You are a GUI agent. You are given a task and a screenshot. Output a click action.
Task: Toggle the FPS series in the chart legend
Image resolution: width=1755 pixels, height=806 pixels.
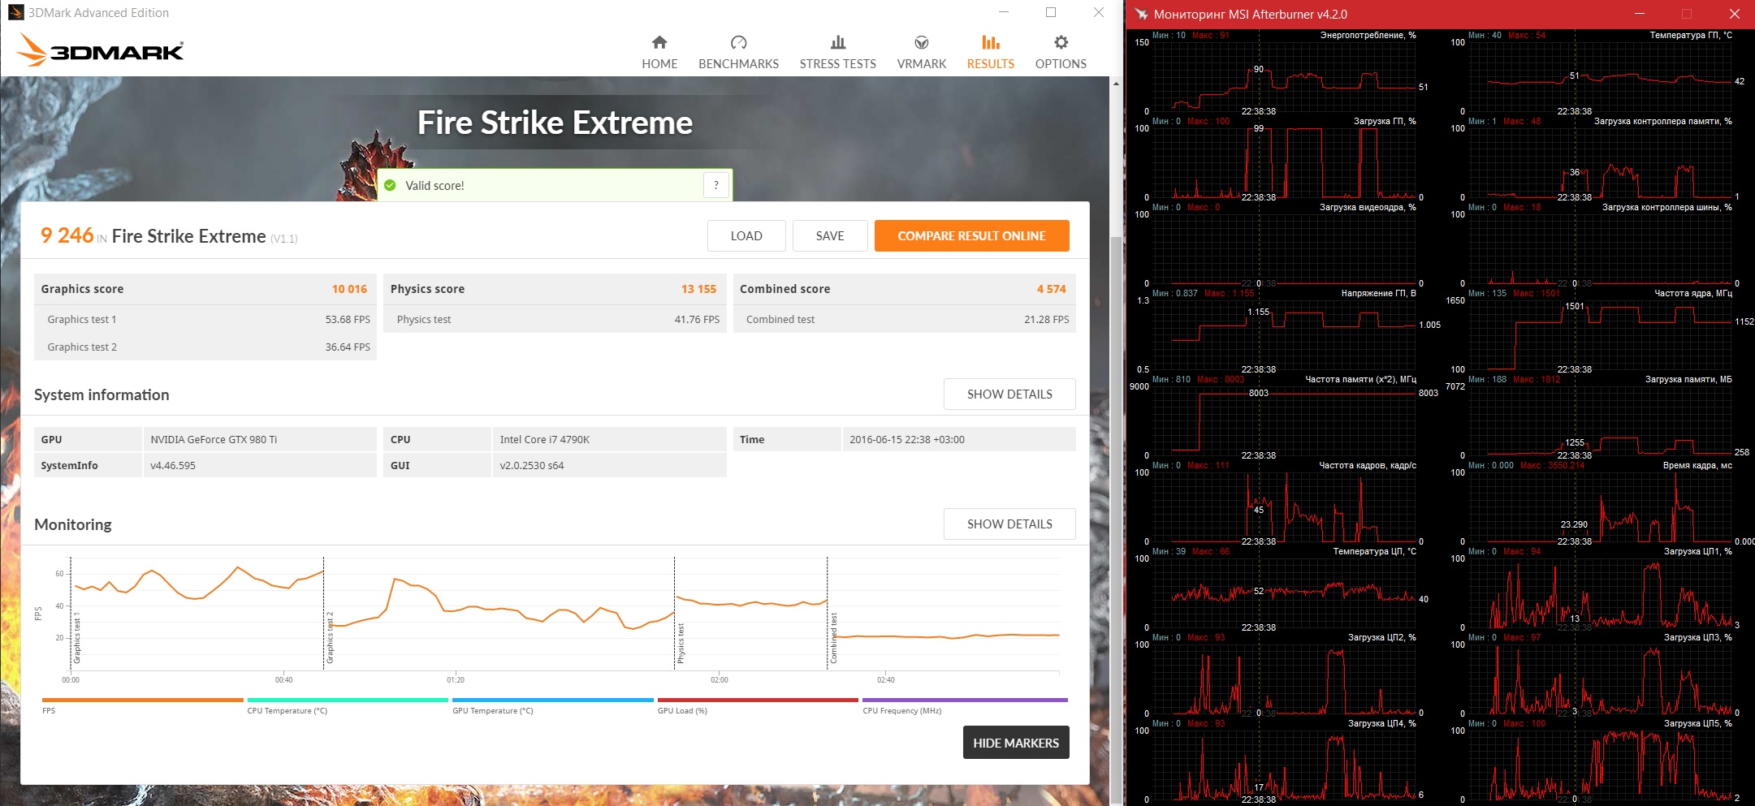pyautogui.click(x=142, y=705)
